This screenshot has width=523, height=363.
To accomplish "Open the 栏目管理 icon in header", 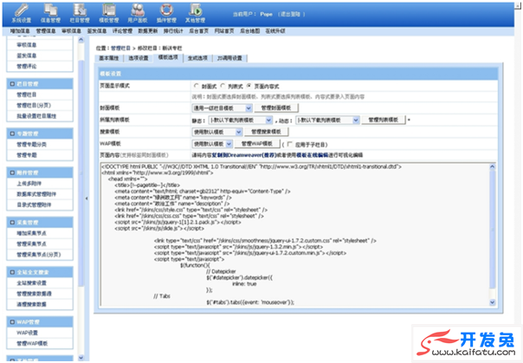I will click(80, 13).
